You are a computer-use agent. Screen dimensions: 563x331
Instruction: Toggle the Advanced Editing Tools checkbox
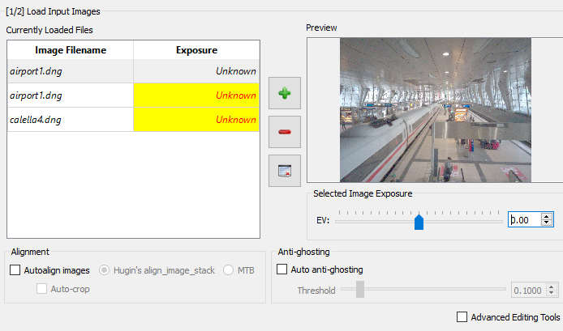(462, 317)
